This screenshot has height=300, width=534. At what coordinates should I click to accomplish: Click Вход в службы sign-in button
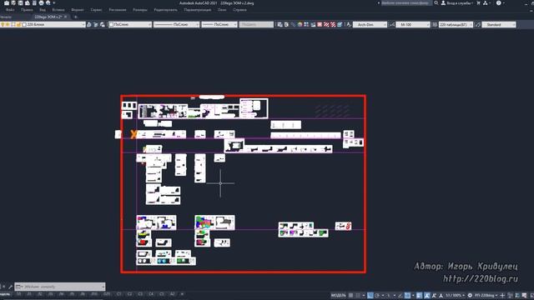[x=456, y=3]
